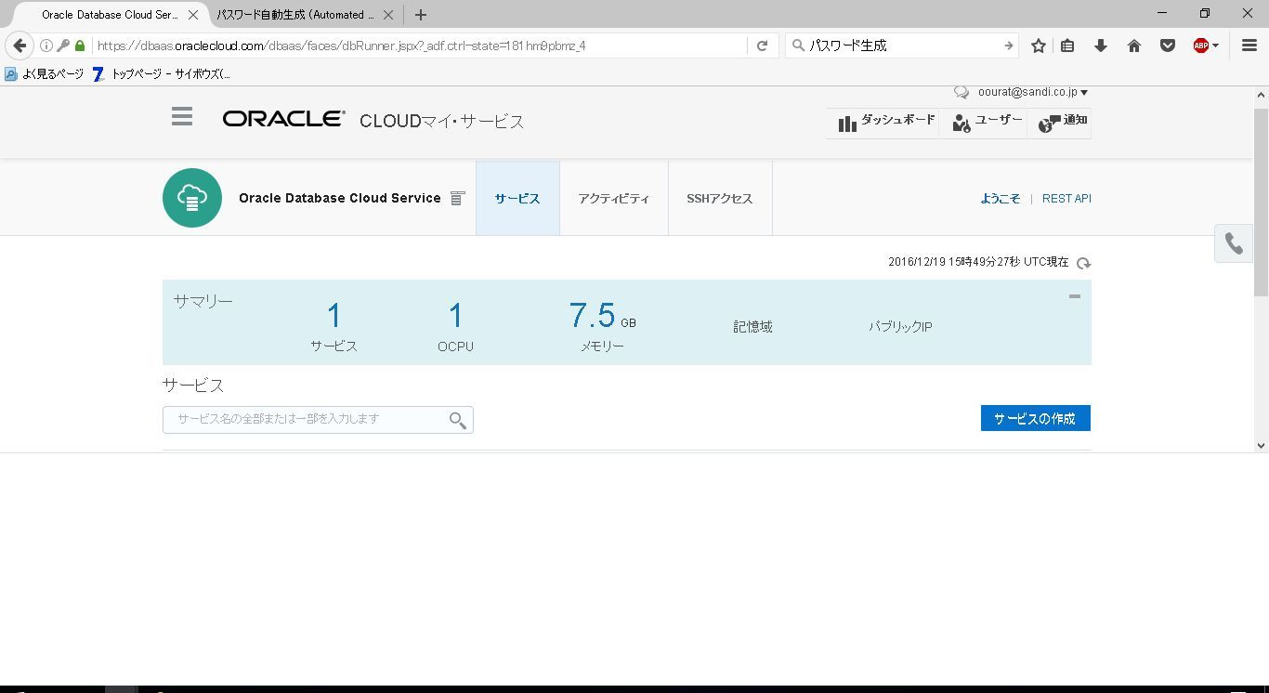Open the よく見るページ bookmark
The image size is (1269, 693).
coord(45,73)
